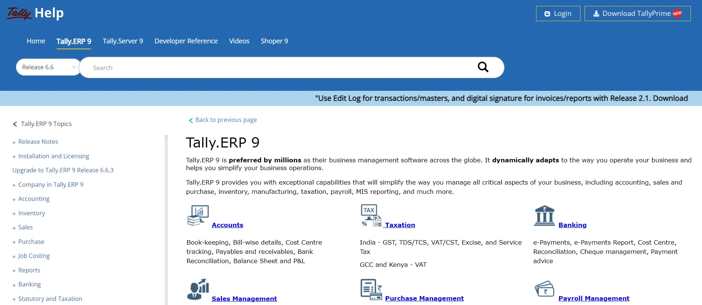Click the Download TallyPrime button

pos(638,14)
